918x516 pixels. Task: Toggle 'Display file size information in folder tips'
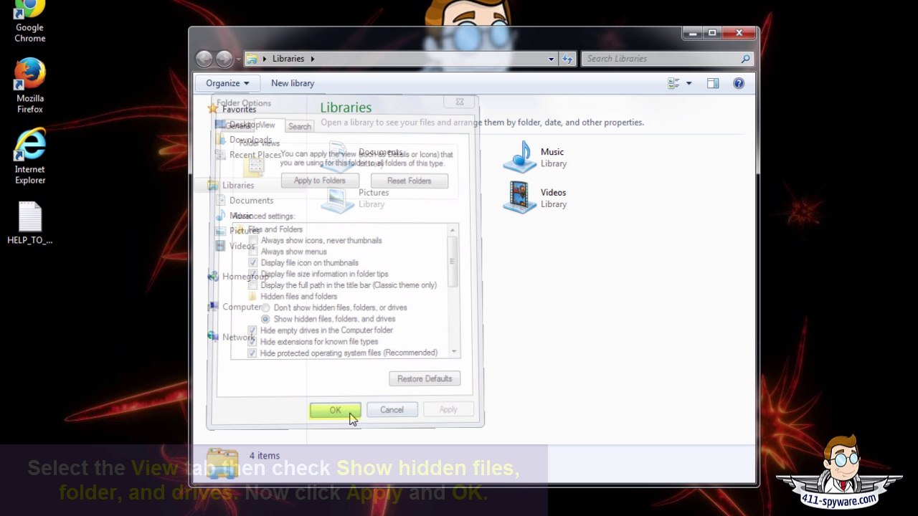pyautogui.click(x=252, y=274)
